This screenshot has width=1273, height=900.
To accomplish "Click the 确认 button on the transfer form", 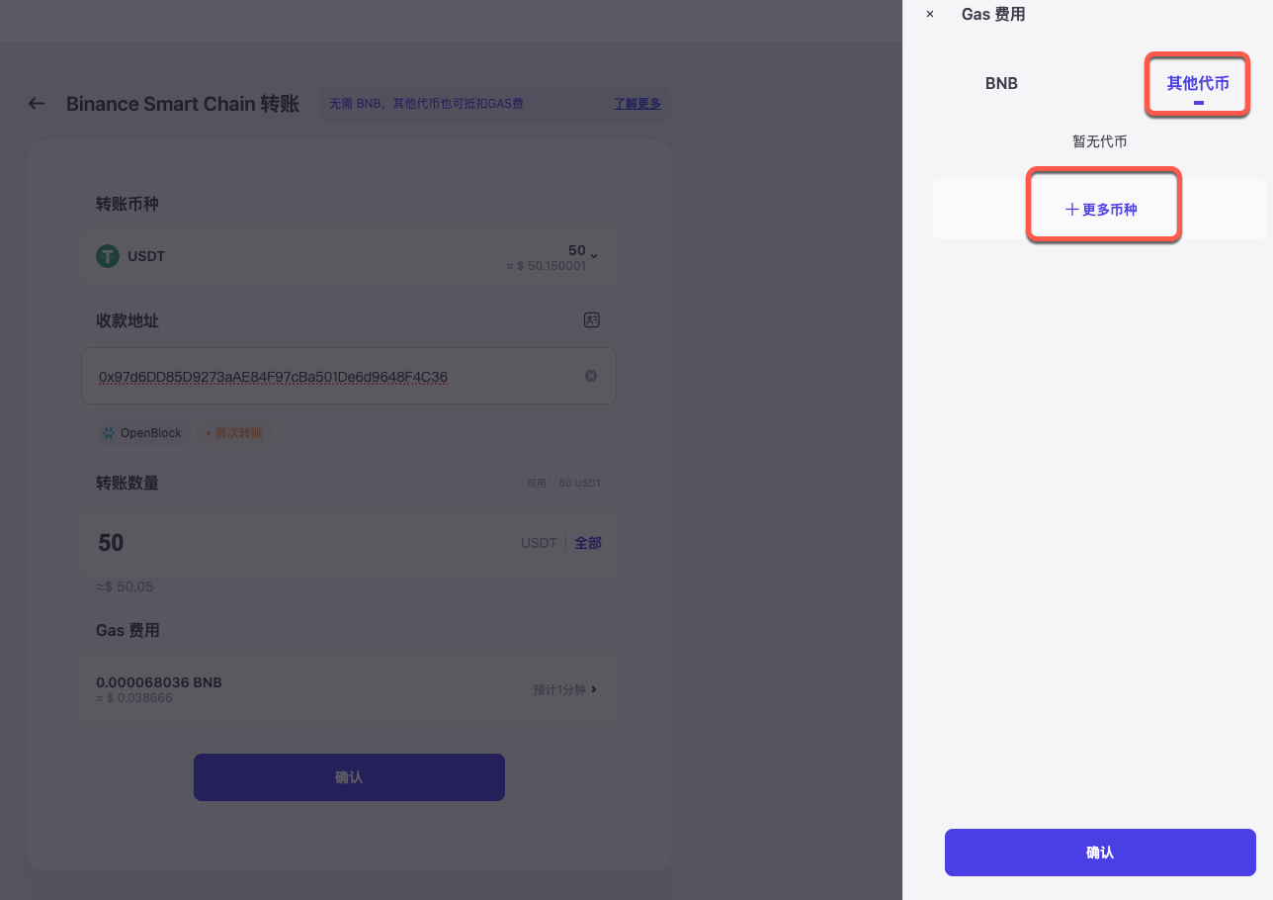I will 349,777.
